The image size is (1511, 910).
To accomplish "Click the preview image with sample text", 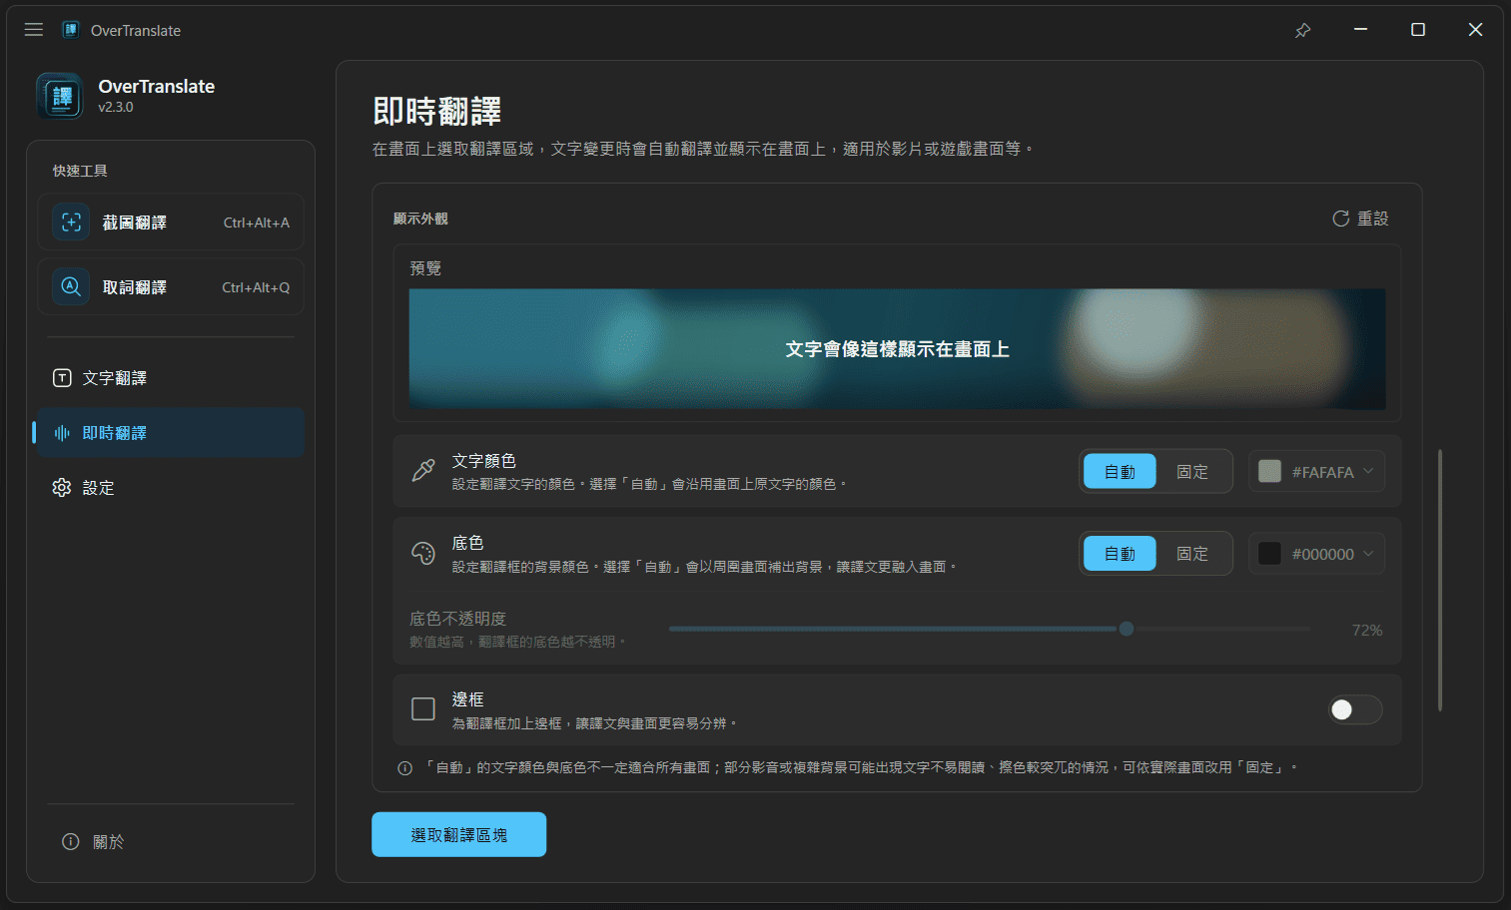I will [x=897, y=349].
